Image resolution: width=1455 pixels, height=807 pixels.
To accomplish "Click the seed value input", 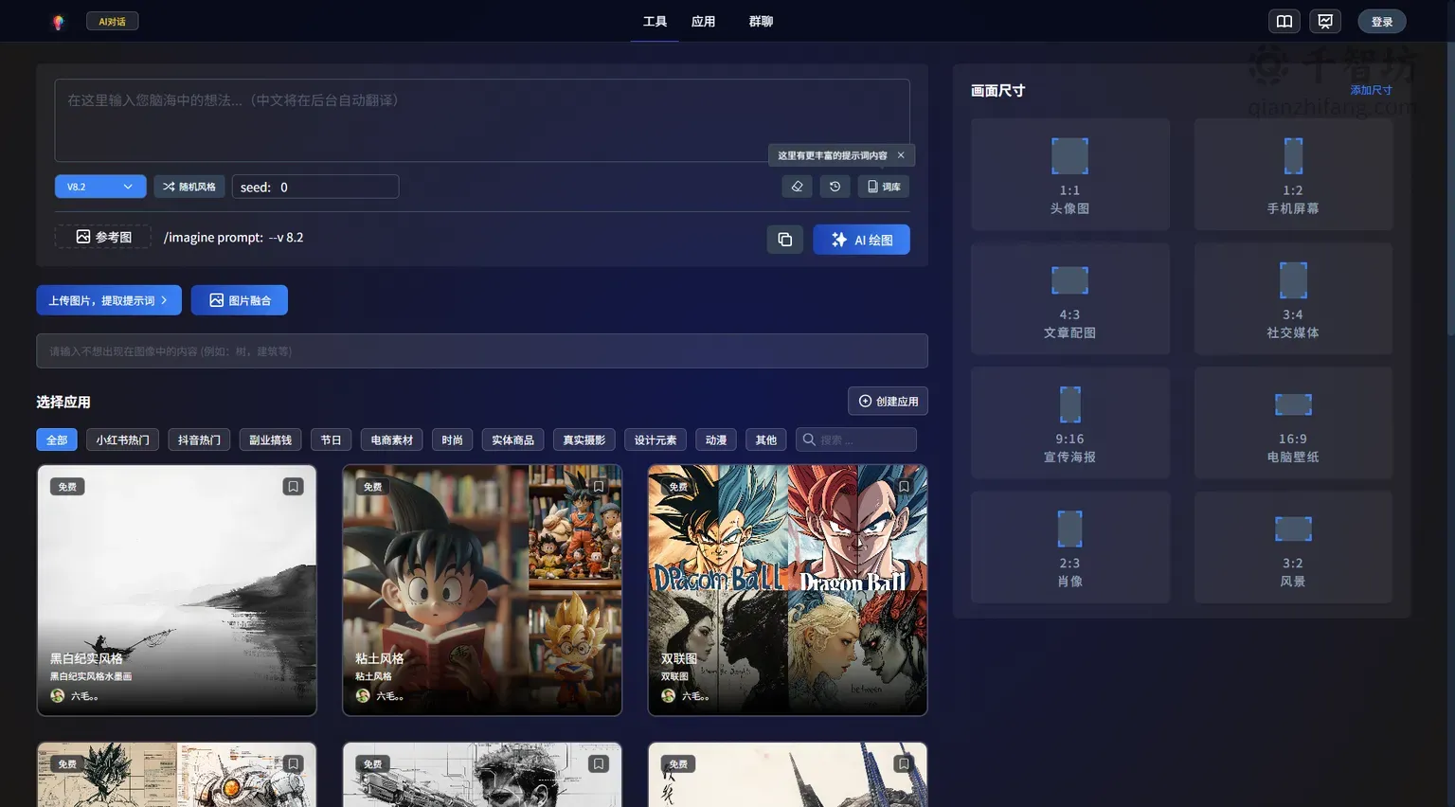I will [x=315, y=187].
